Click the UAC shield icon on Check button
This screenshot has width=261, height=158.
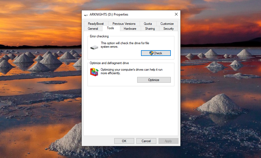[149, 53]
